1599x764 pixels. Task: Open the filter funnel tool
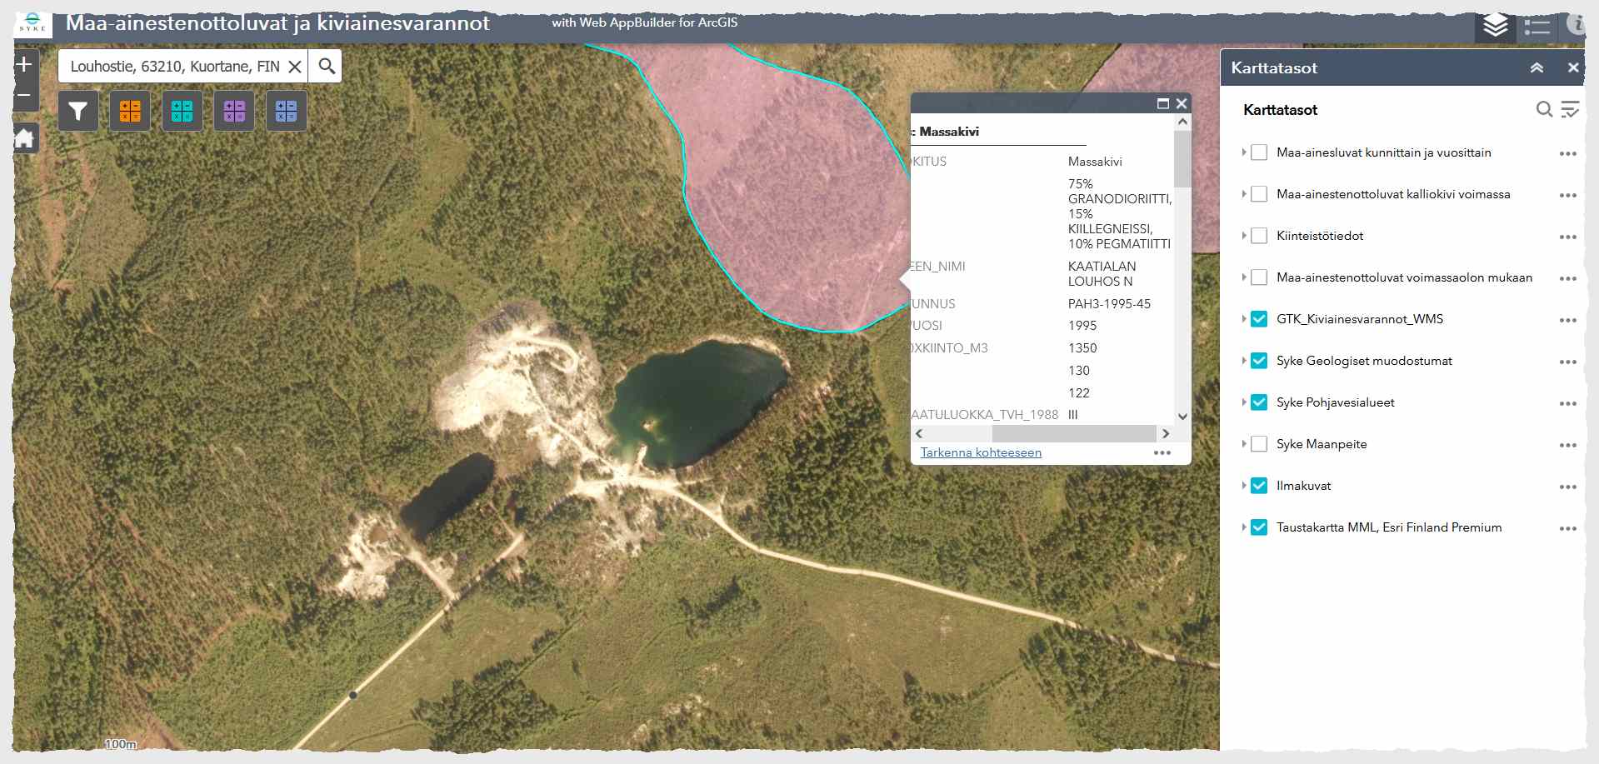coord(78,111)
